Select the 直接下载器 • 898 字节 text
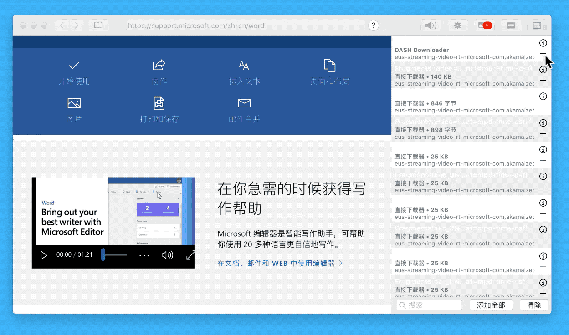Screen dimensions: 569x335 (425, 130)
